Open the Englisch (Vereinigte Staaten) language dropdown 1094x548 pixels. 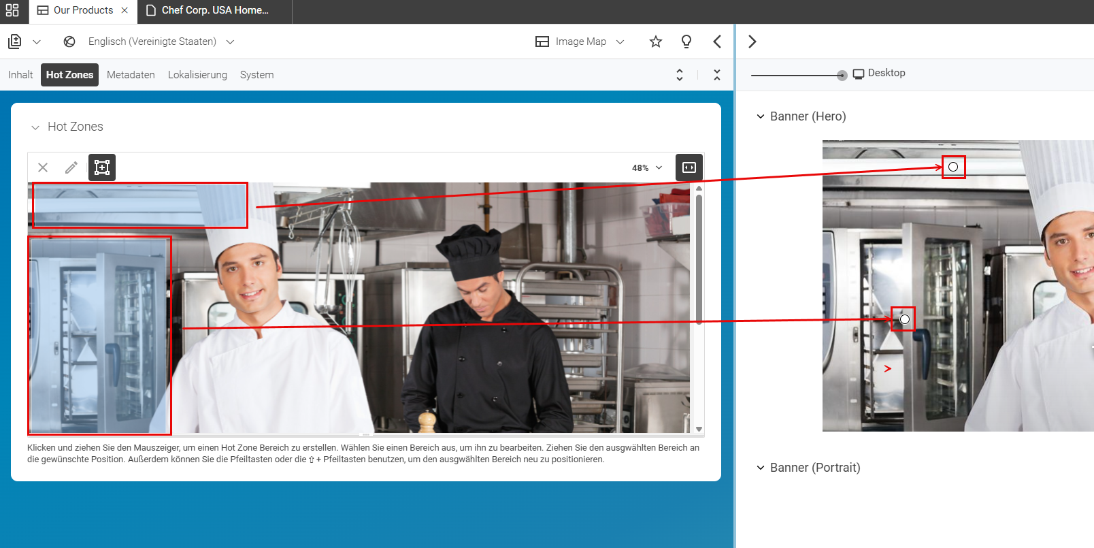tap(161, 42)
